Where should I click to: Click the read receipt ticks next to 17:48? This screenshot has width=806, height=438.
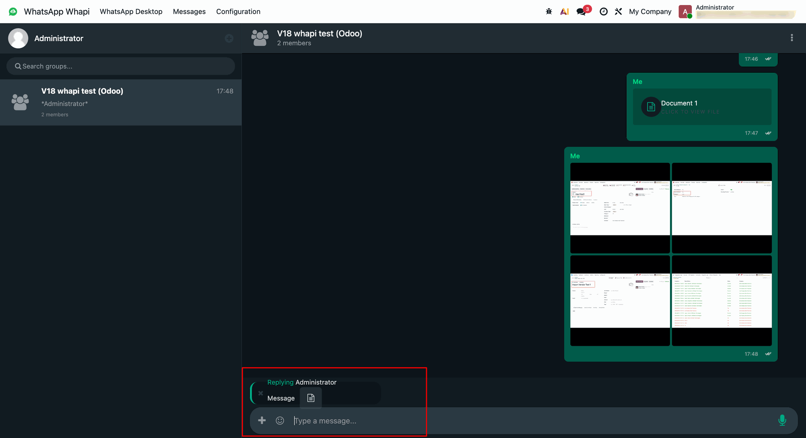(768, 354)
